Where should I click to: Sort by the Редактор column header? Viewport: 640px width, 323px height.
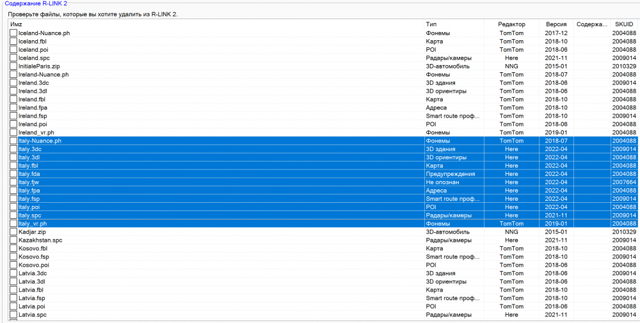pyautogui.click(x=511, y=24)
